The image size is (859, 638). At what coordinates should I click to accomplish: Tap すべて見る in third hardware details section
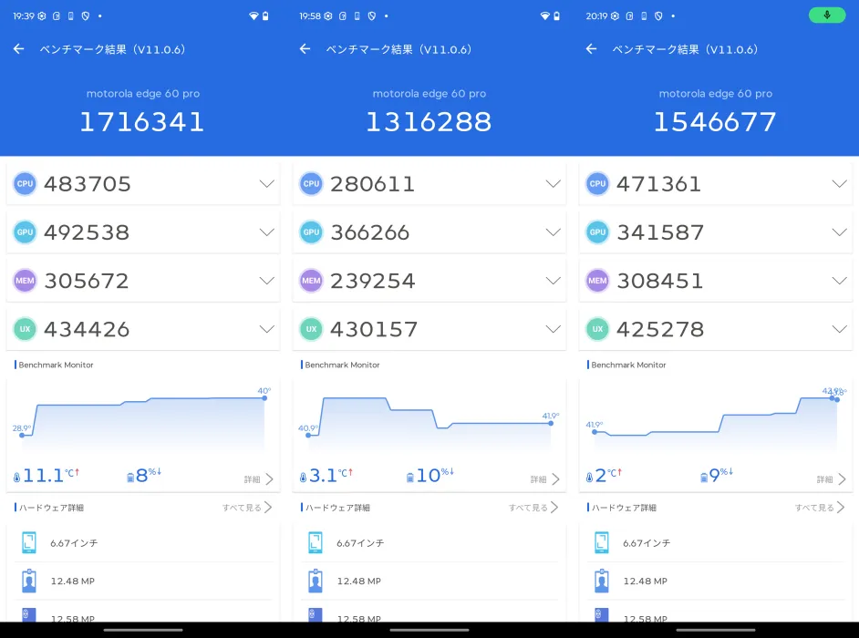pos(820,507)
